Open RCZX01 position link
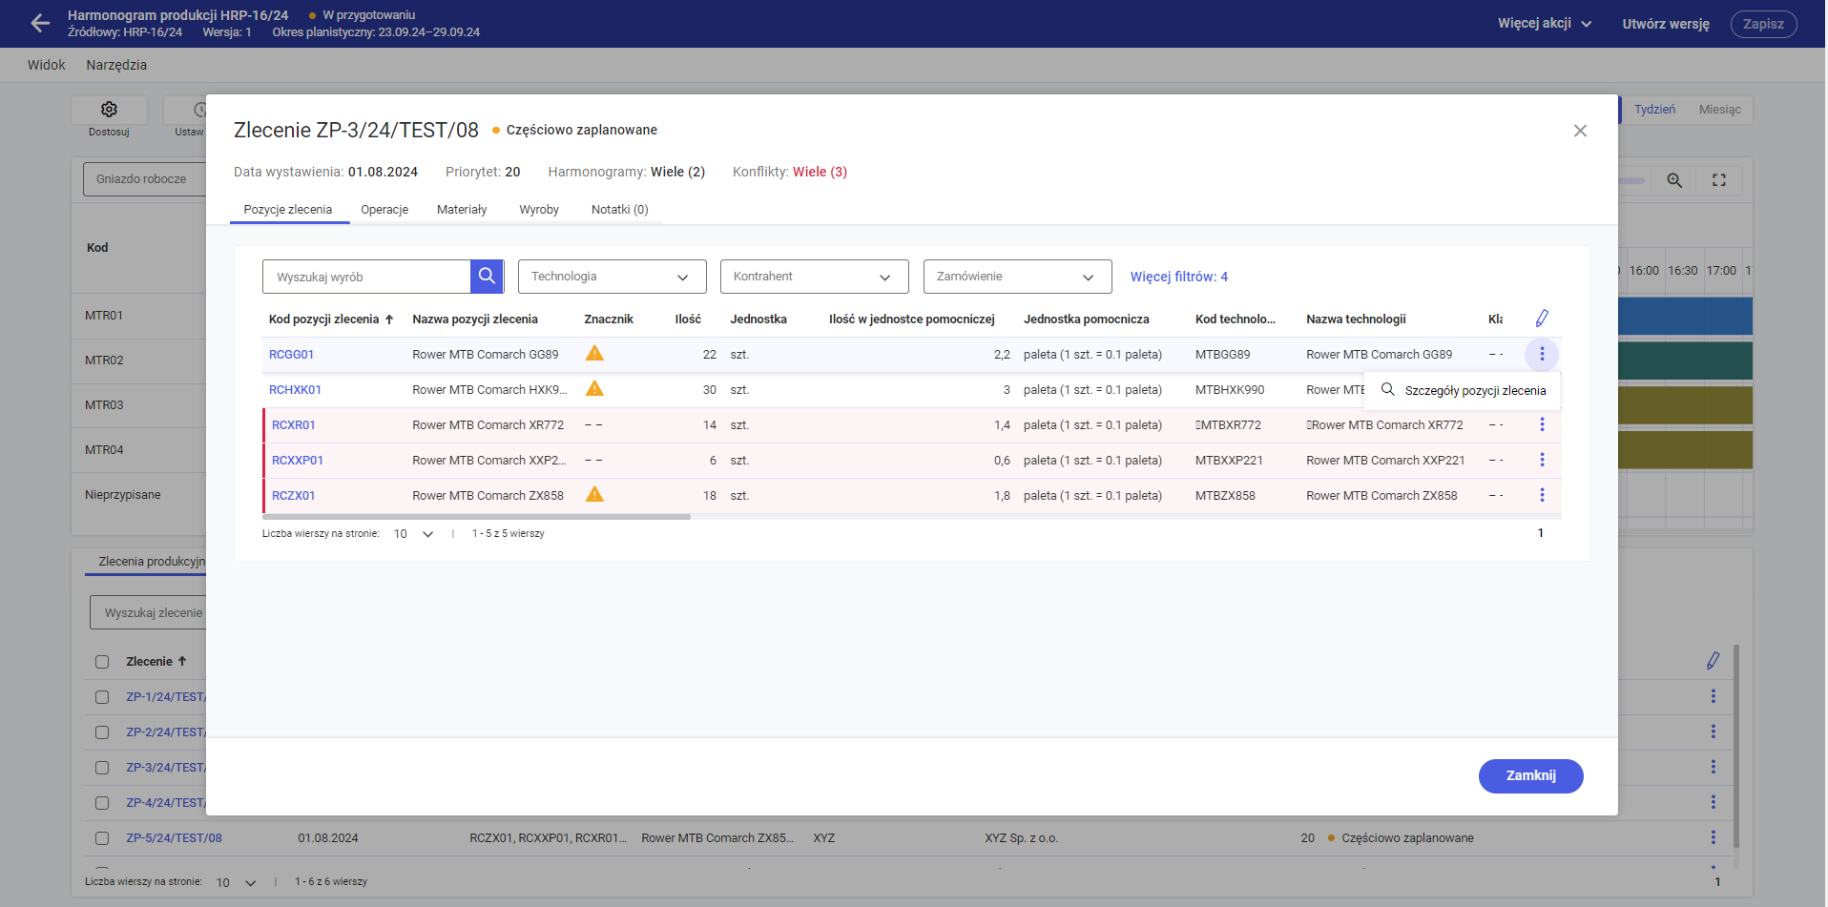 [x=293, y=495]
